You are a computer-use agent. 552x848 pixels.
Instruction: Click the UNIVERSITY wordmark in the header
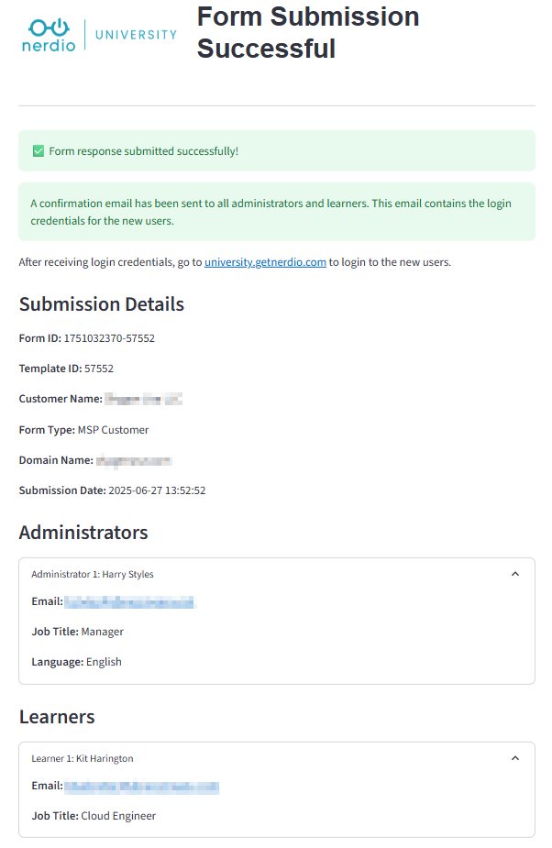(136, 35)
